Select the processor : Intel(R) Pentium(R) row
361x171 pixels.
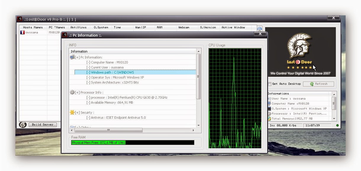[x=135, y=97]
